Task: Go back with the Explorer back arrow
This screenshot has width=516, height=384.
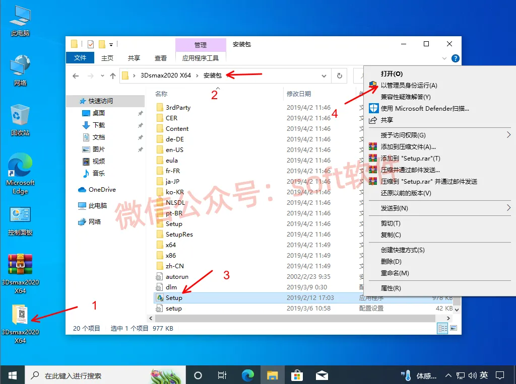Action: point(76,76)
